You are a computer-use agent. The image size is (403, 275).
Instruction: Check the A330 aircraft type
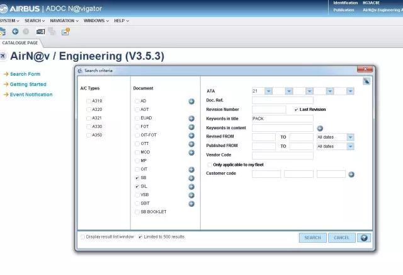[x=89, y=126]
